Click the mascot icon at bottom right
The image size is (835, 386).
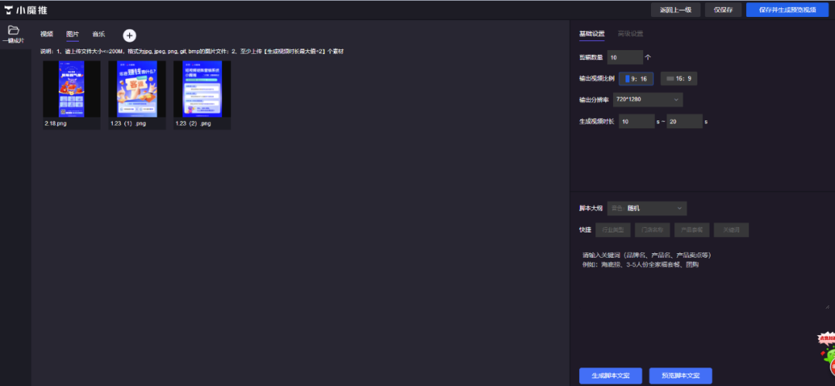pos(826,354)
